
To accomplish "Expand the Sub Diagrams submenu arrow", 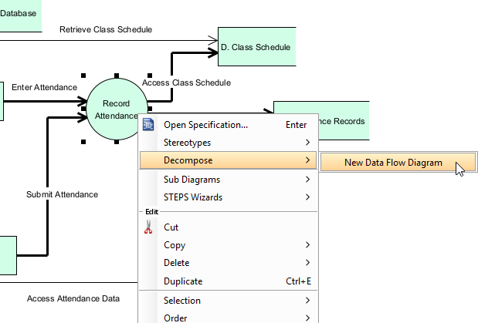I will (307, 180).
